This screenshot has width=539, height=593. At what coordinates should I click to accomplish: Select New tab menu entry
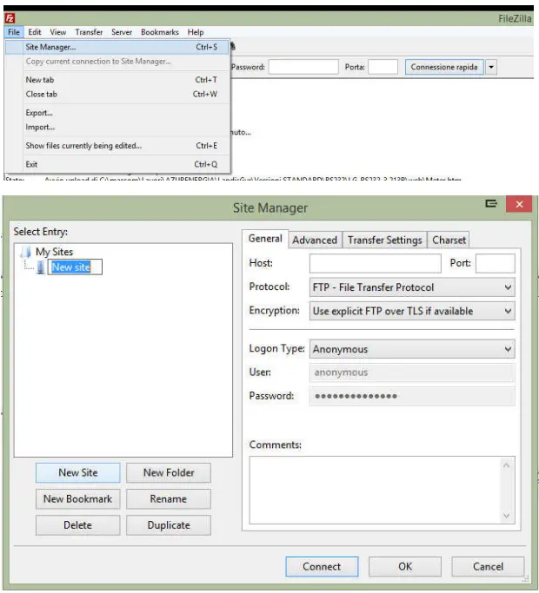(117, 80)
